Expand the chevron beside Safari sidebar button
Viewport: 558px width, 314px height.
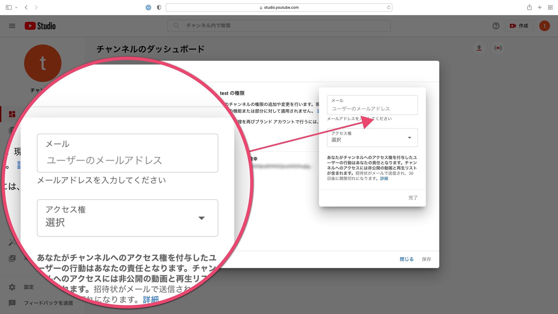[16, 7]
